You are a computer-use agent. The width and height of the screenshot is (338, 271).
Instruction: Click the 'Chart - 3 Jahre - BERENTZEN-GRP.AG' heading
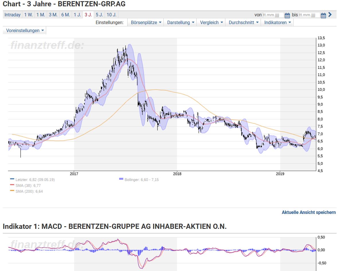tap(64, 4)
